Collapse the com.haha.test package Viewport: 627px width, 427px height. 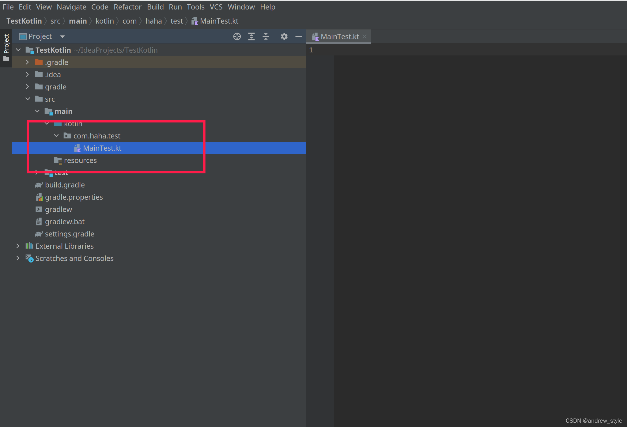56,136
